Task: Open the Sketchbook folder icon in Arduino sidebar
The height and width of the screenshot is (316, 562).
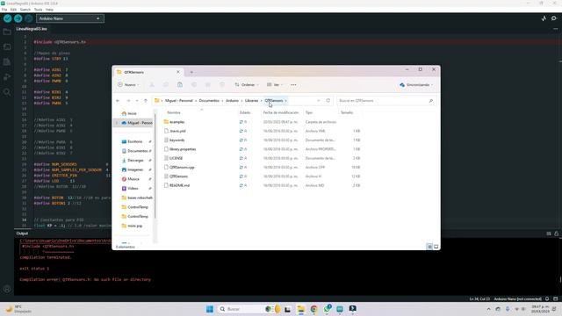Action: 7,32
